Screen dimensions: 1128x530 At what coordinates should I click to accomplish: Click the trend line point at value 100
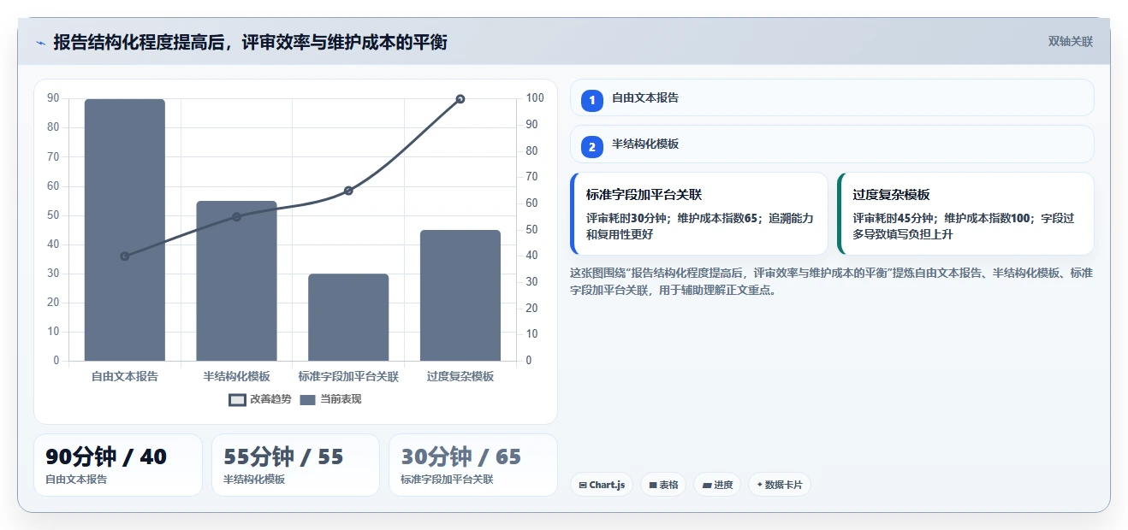[x=460, y=99]
